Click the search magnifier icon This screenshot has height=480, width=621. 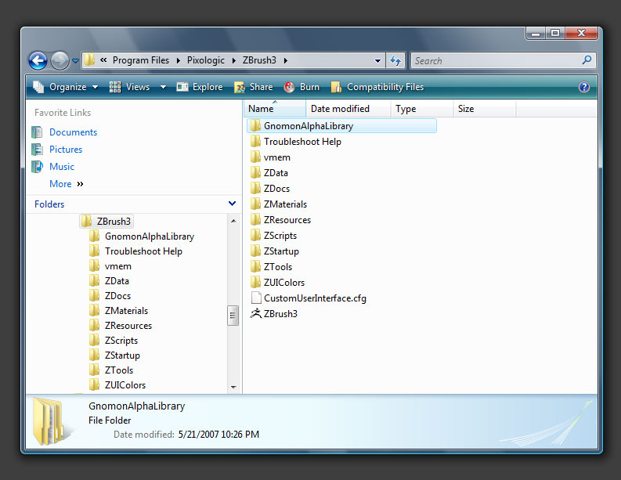coord(587,60)
